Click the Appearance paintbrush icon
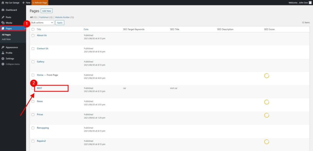 (3, 47)
